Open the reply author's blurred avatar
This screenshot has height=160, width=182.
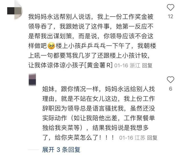pyautogui.click(x=32, y=79)
